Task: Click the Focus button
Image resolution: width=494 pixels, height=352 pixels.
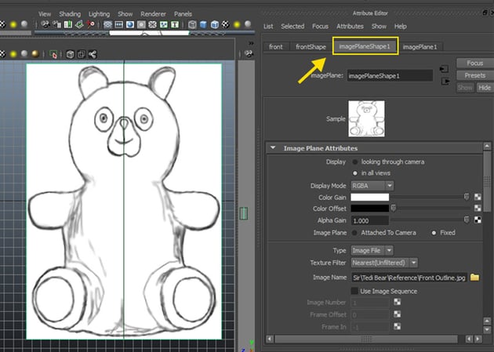Action: (474, 63)
